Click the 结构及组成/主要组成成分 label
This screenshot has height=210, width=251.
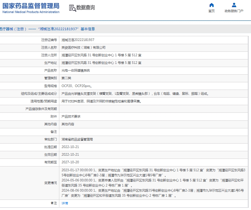(x=39, y=94)
